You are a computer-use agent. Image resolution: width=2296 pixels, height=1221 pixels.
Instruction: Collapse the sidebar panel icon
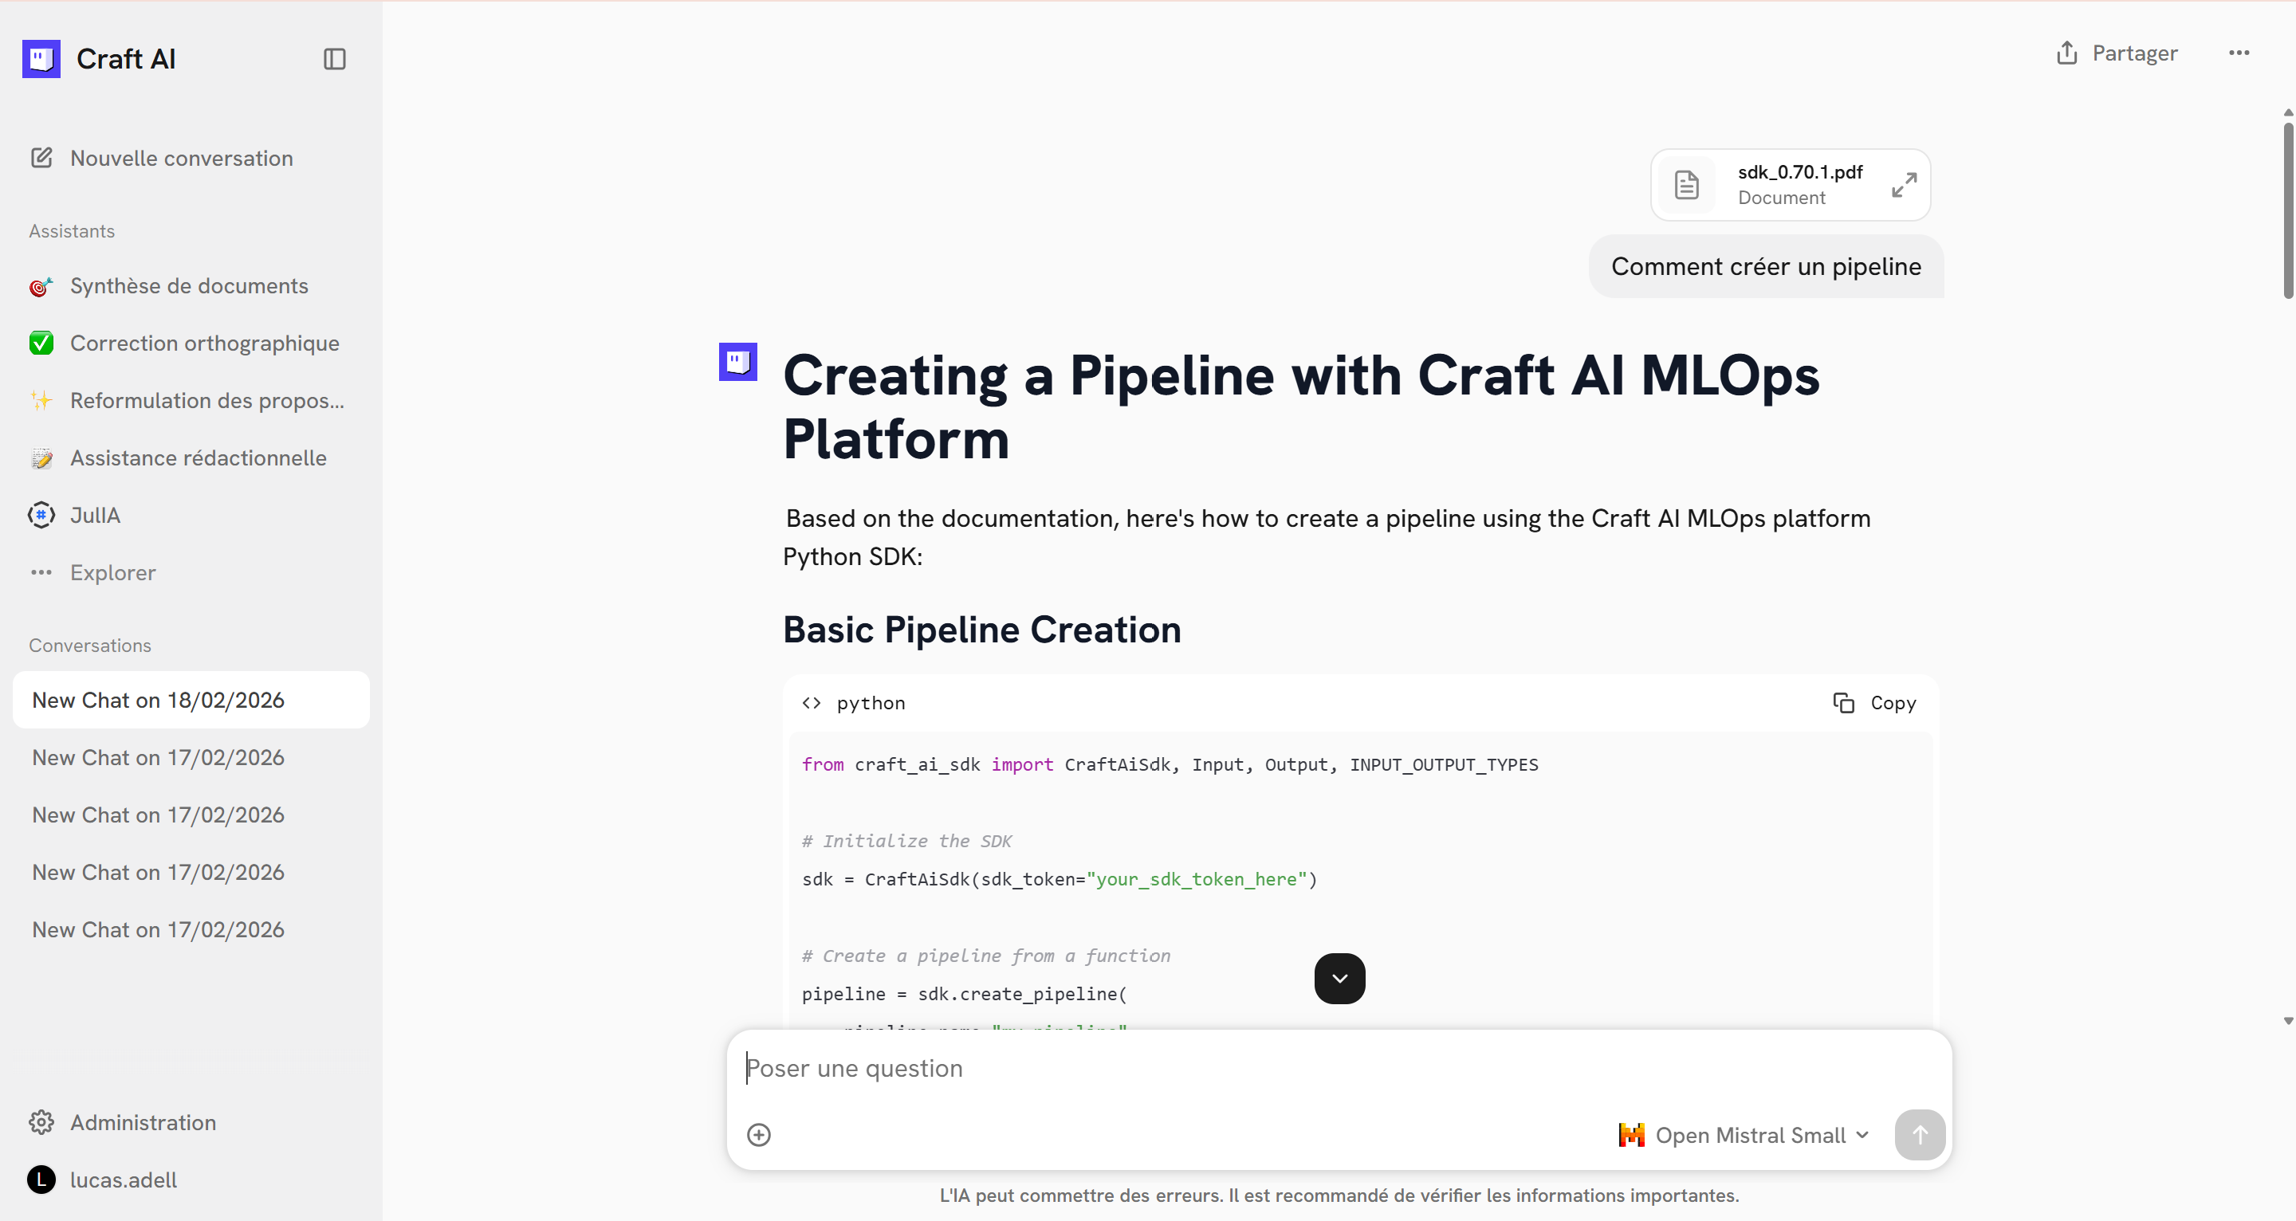[x=334, y=59]
